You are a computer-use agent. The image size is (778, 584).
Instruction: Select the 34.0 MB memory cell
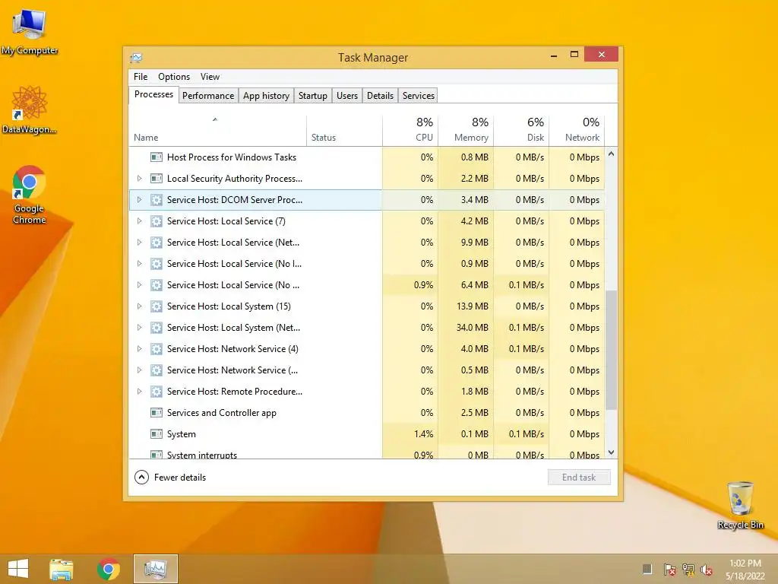[x=466, y=328]
